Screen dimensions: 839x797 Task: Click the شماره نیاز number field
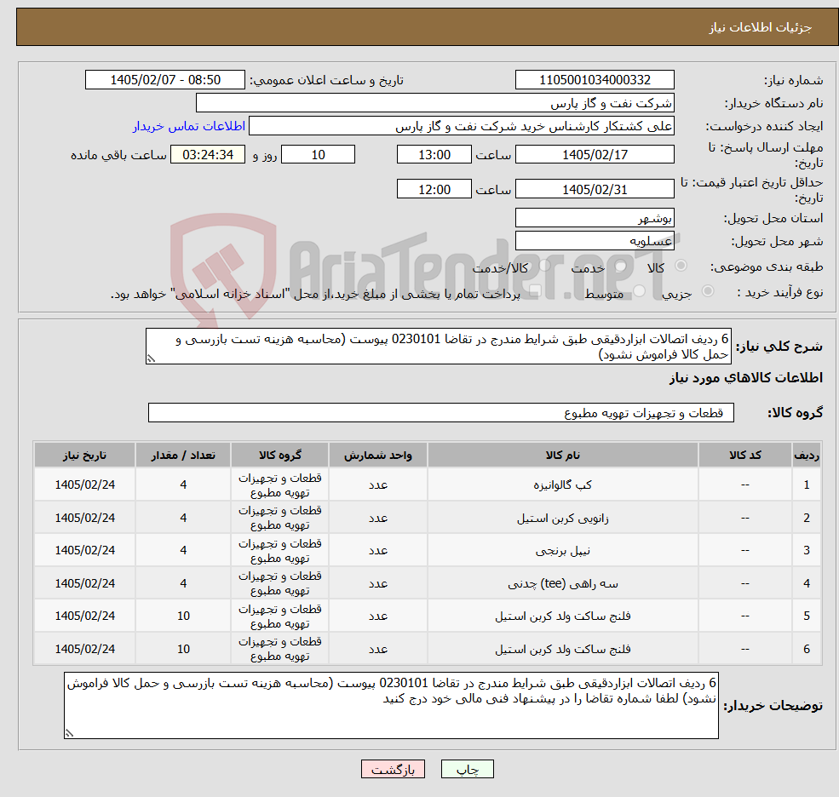pos(595,80)
